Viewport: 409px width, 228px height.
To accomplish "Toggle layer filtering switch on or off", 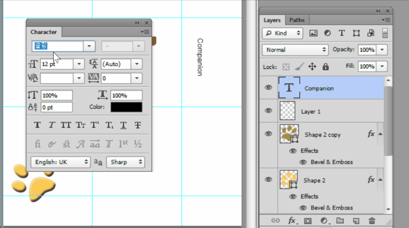I will [385, 33].
